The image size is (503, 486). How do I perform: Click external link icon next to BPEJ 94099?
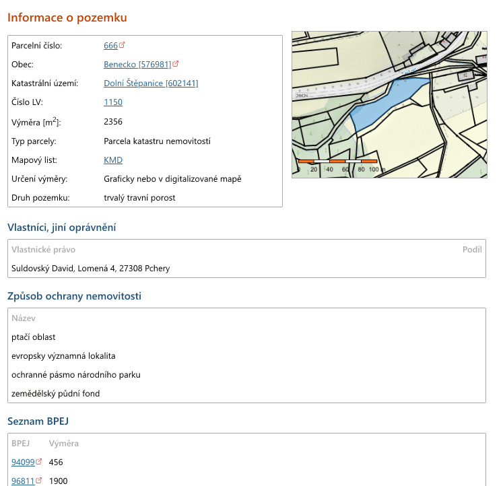(x=38, y=462)
